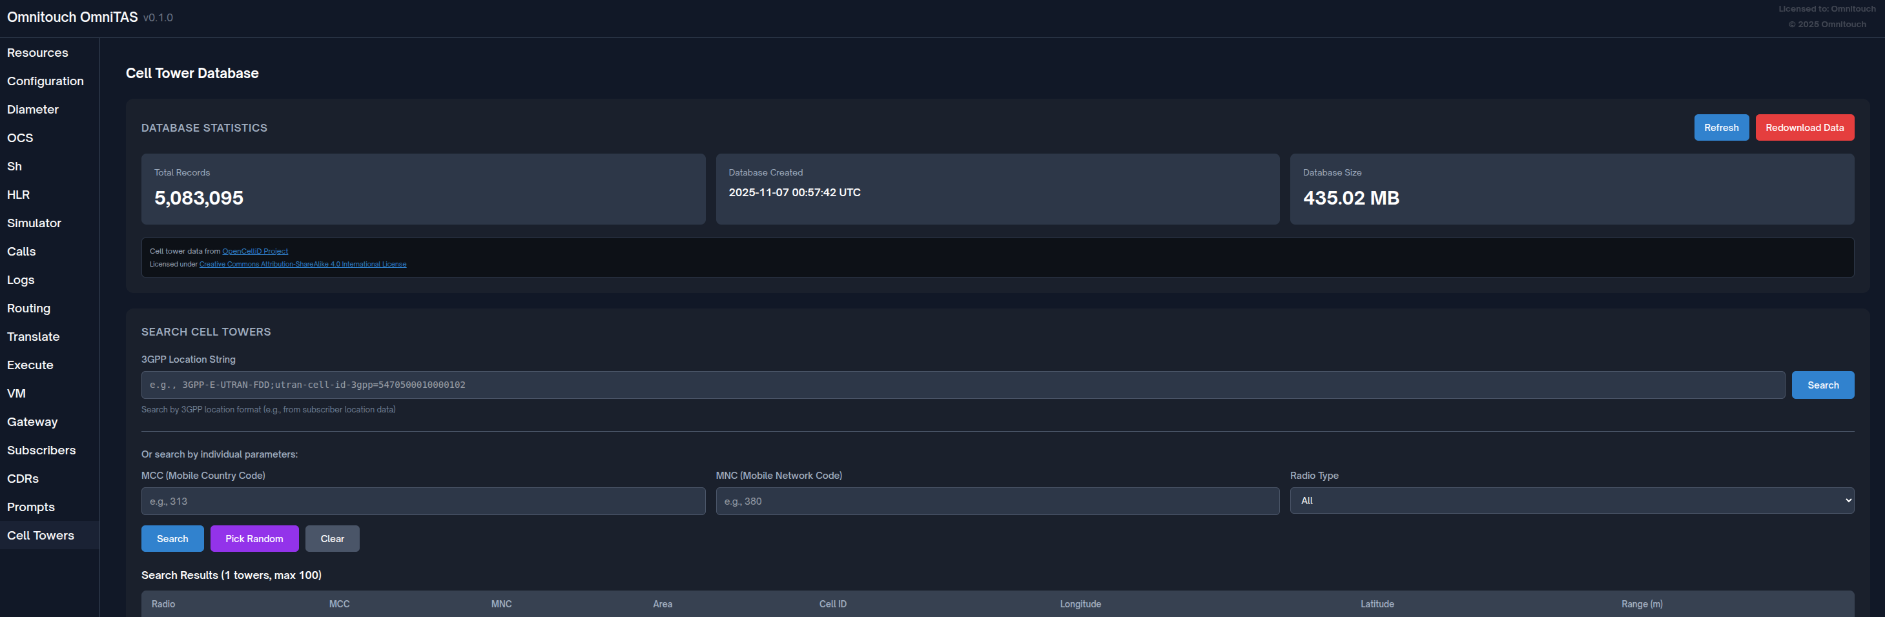1885x617 pixels.
Task: Open the Radio Type dropdown
Action: (x=1571, y=501)
